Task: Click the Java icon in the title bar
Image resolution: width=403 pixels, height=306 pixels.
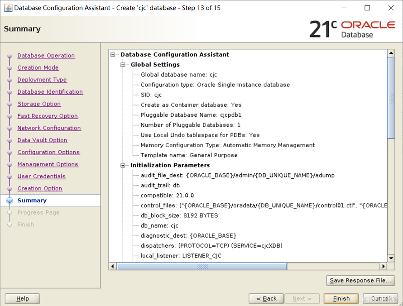Action: coord(8,8)
